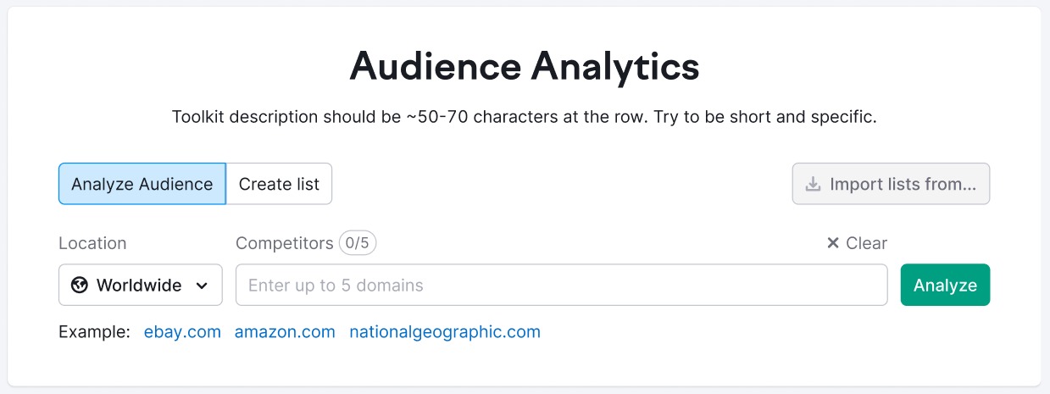Clear the competitors via Clear text
The width and height of the screenshot is (1050, 394).
[x=866, y=243]
